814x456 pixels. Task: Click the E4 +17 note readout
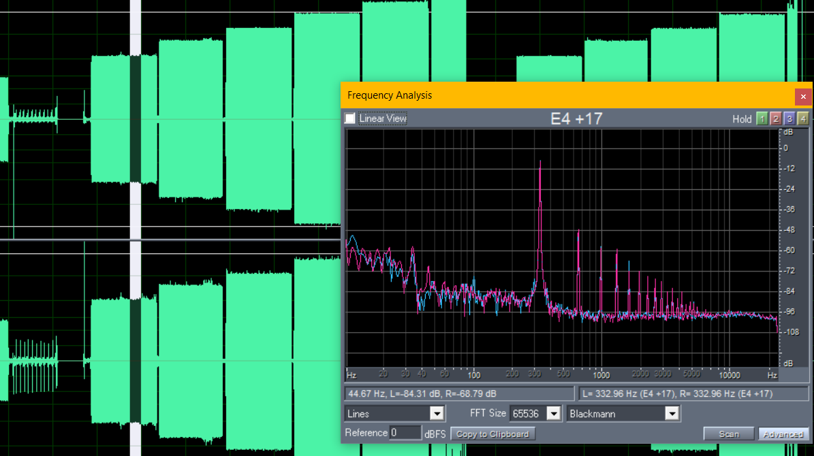[576, 119]
